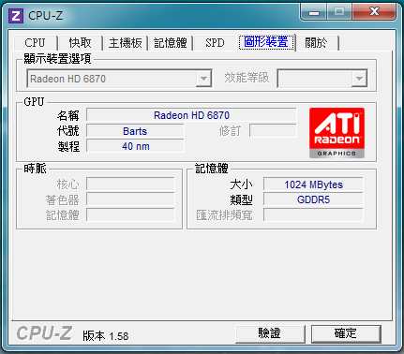Click the 確定 button
Image resolution: width=404 pixels, height=354 pixels.
(x=346, y=333)
